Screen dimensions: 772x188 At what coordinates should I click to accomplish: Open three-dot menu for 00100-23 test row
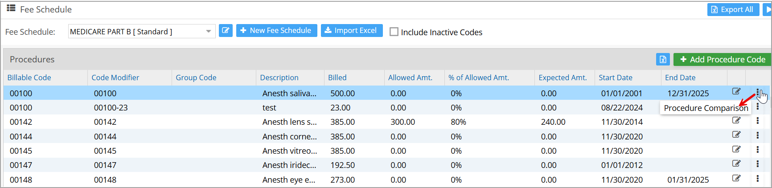pyautogui.click(x=757, y=107)
